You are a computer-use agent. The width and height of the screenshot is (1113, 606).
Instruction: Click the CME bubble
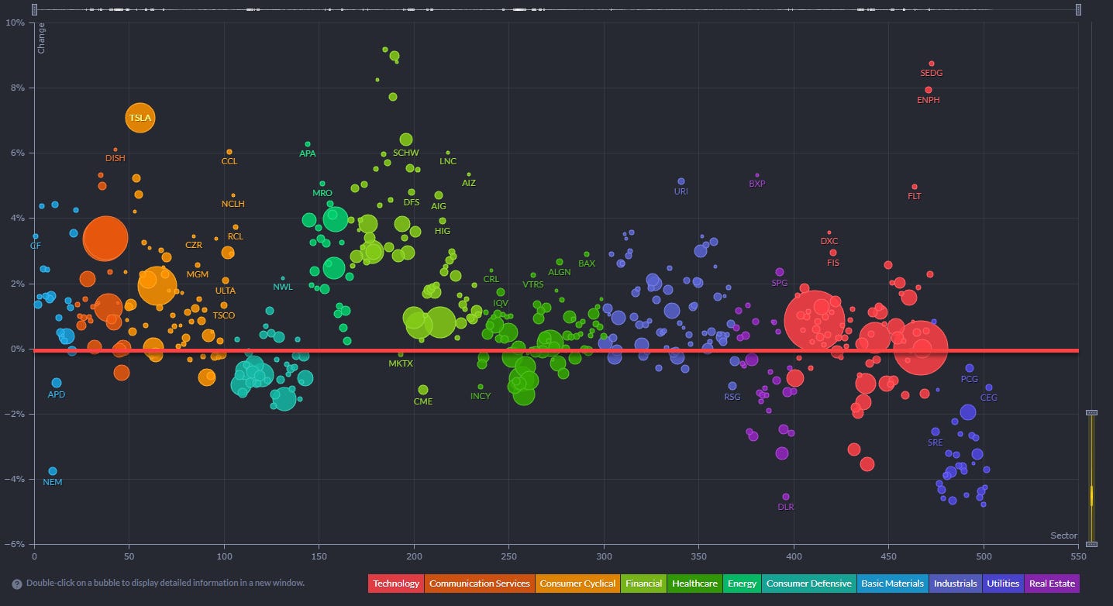(423, 390)
